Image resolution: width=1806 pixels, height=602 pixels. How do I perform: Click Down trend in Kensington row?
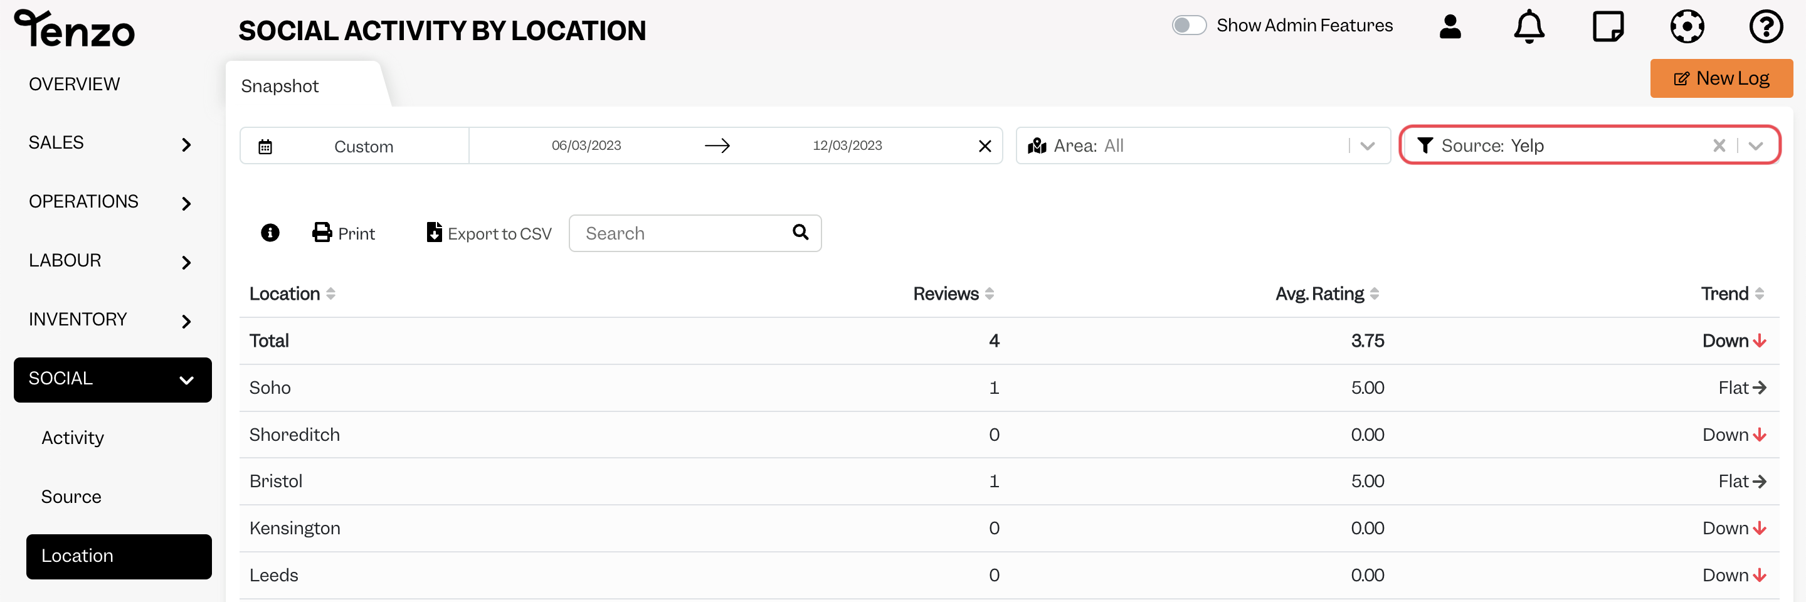pos(1734,529)
